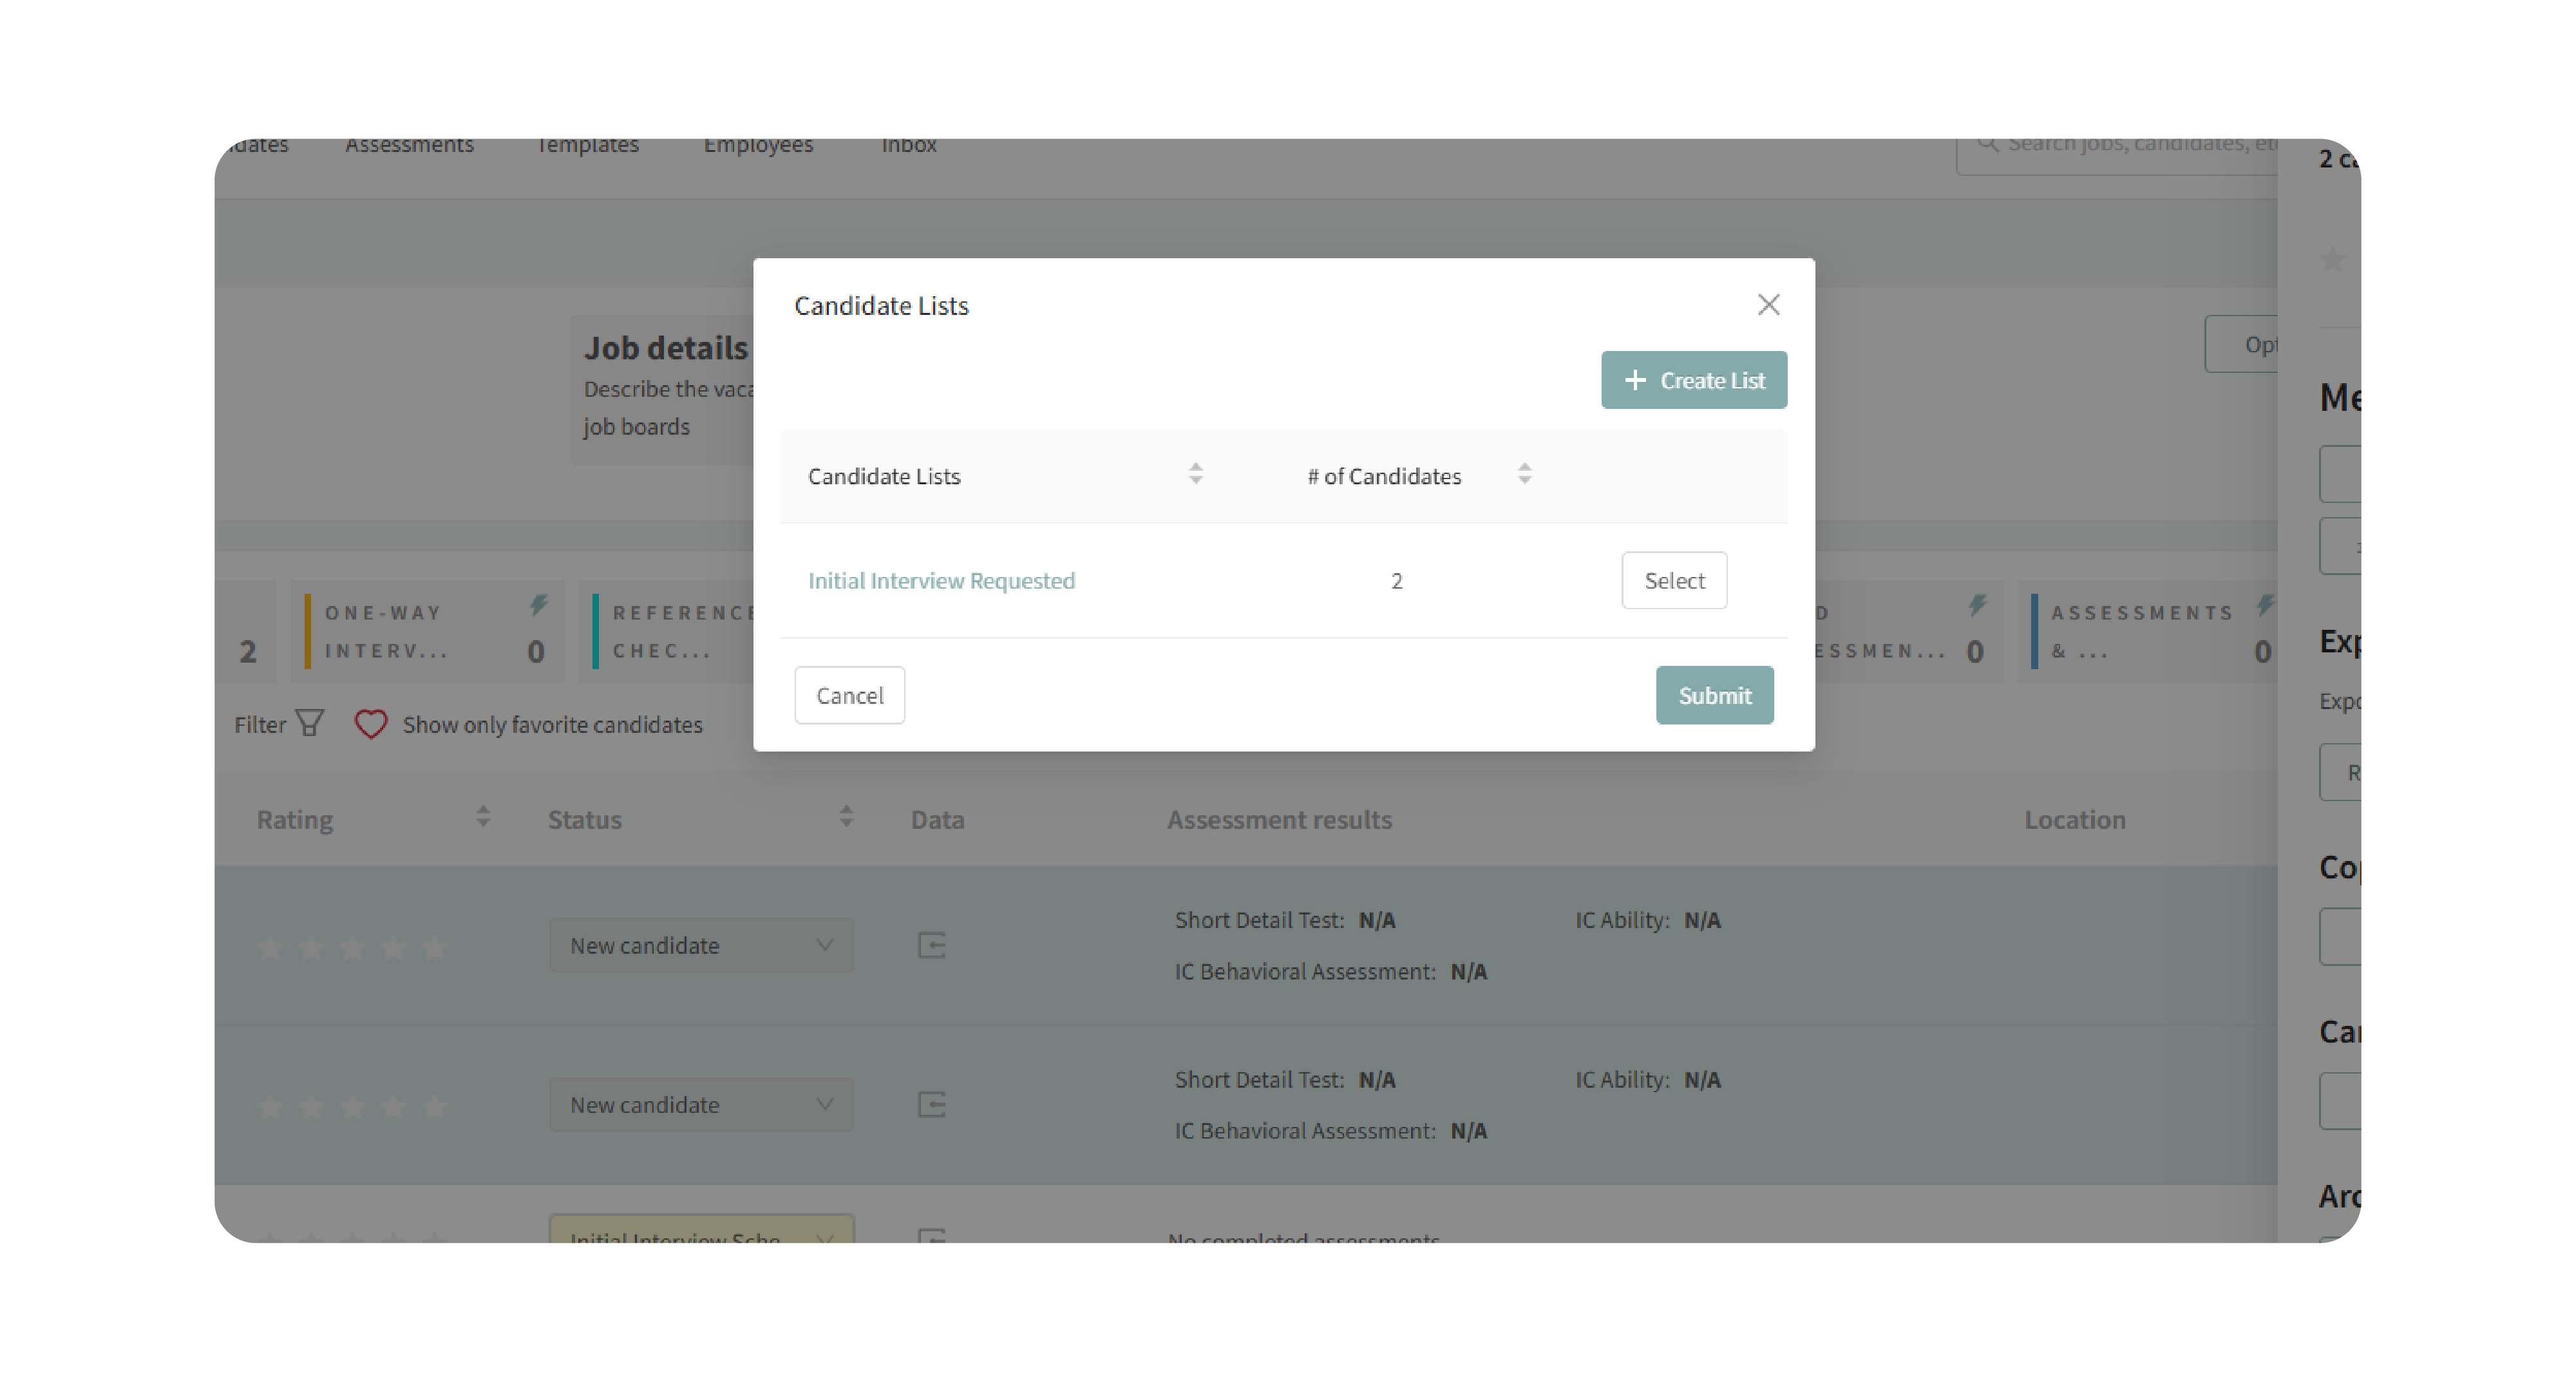The image size is (2576, 1382).
Task: Go to the Employees tab
Action: point(758,146)
